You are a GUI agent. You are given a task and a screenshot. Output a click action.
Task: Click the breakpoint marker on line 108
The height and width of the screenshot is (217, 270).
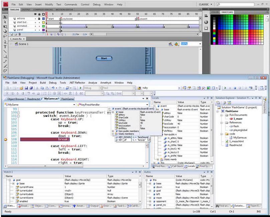point(6,139)
